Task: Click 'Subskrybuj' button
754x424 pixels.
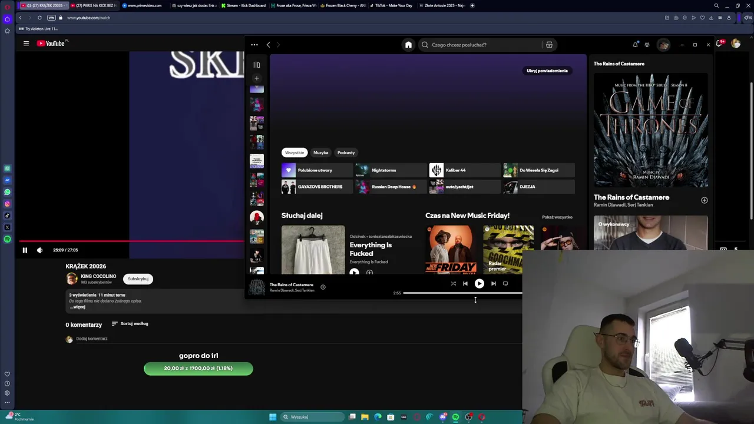Action: [138, 279]
